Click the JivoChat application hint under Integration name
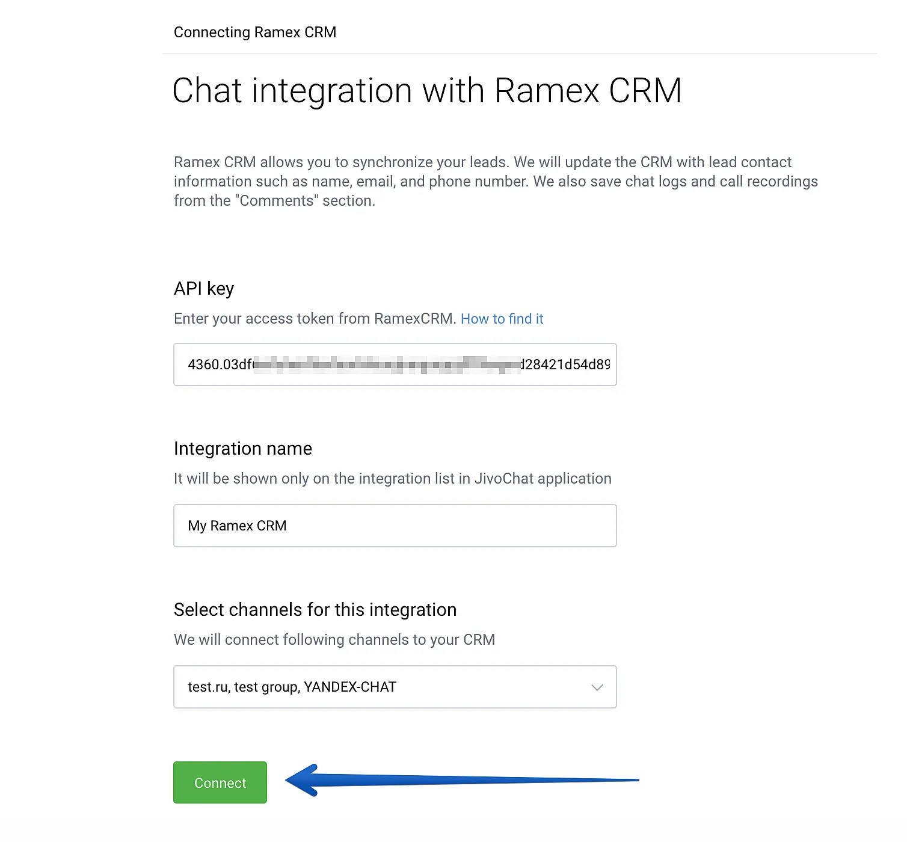The height and width of the screenshot is (842, 907). pyautogui.click(x=392, y=479)
